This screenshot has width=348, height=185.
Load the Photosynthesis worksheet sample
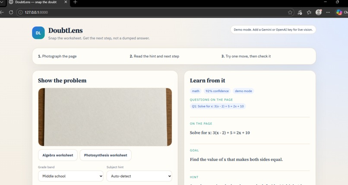pyautogui.click(x=105, y=155)
